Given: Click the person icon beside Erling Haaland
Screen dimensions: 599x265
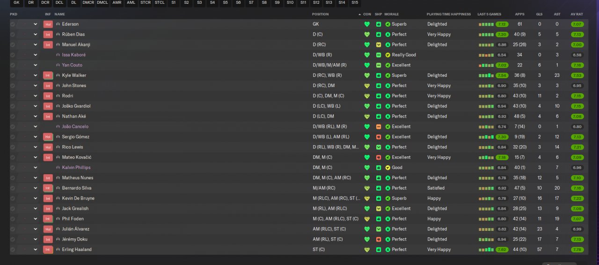Looking at the screenshot, I should tap(58, 250).
